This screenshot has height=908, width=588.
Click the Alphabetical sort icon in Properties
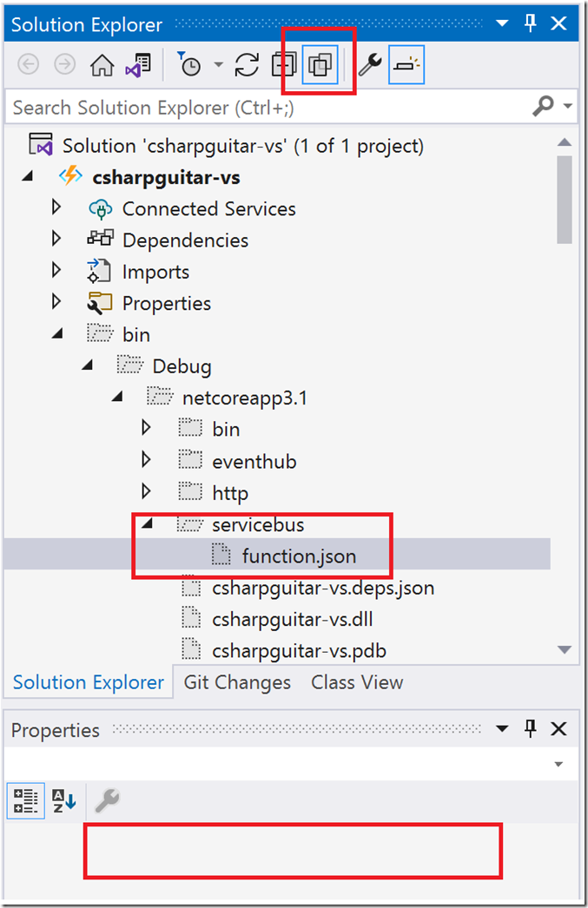pyautogui.click(x=63, y=800)
